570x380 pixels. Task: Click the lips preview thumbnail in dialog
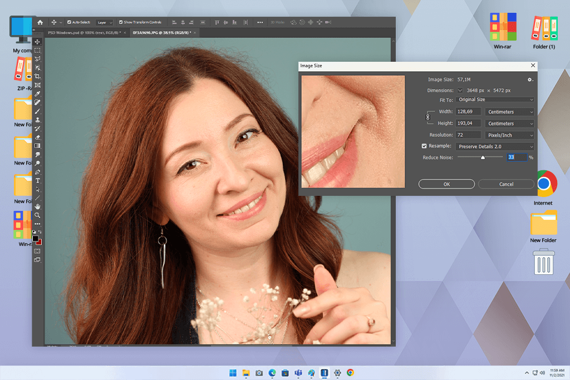[353, 131]
